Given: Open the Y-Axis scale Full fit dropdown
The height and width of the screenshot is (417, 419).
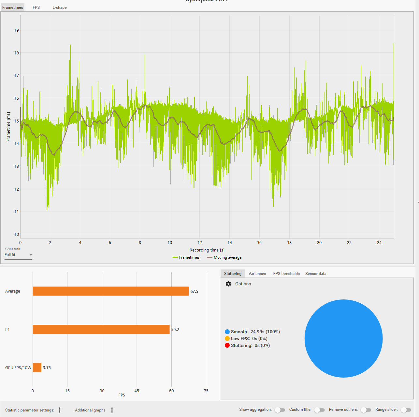Looking at the screenshot, I should pyautogui.click(x=18, y=255).
